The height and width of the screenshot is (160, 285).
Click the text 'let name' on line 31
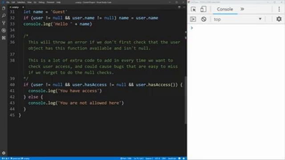click(x=33, y=12)
